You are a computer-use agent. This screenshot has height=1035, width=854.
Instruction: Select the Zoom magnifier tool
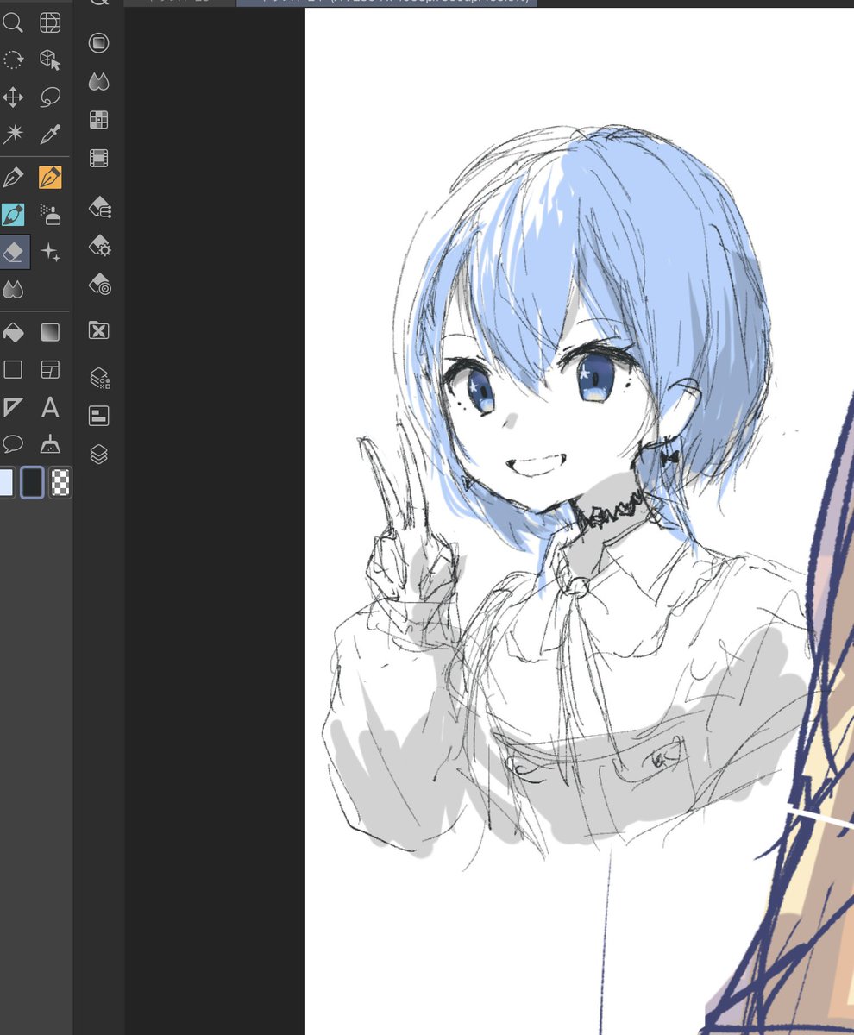(13, 22)
